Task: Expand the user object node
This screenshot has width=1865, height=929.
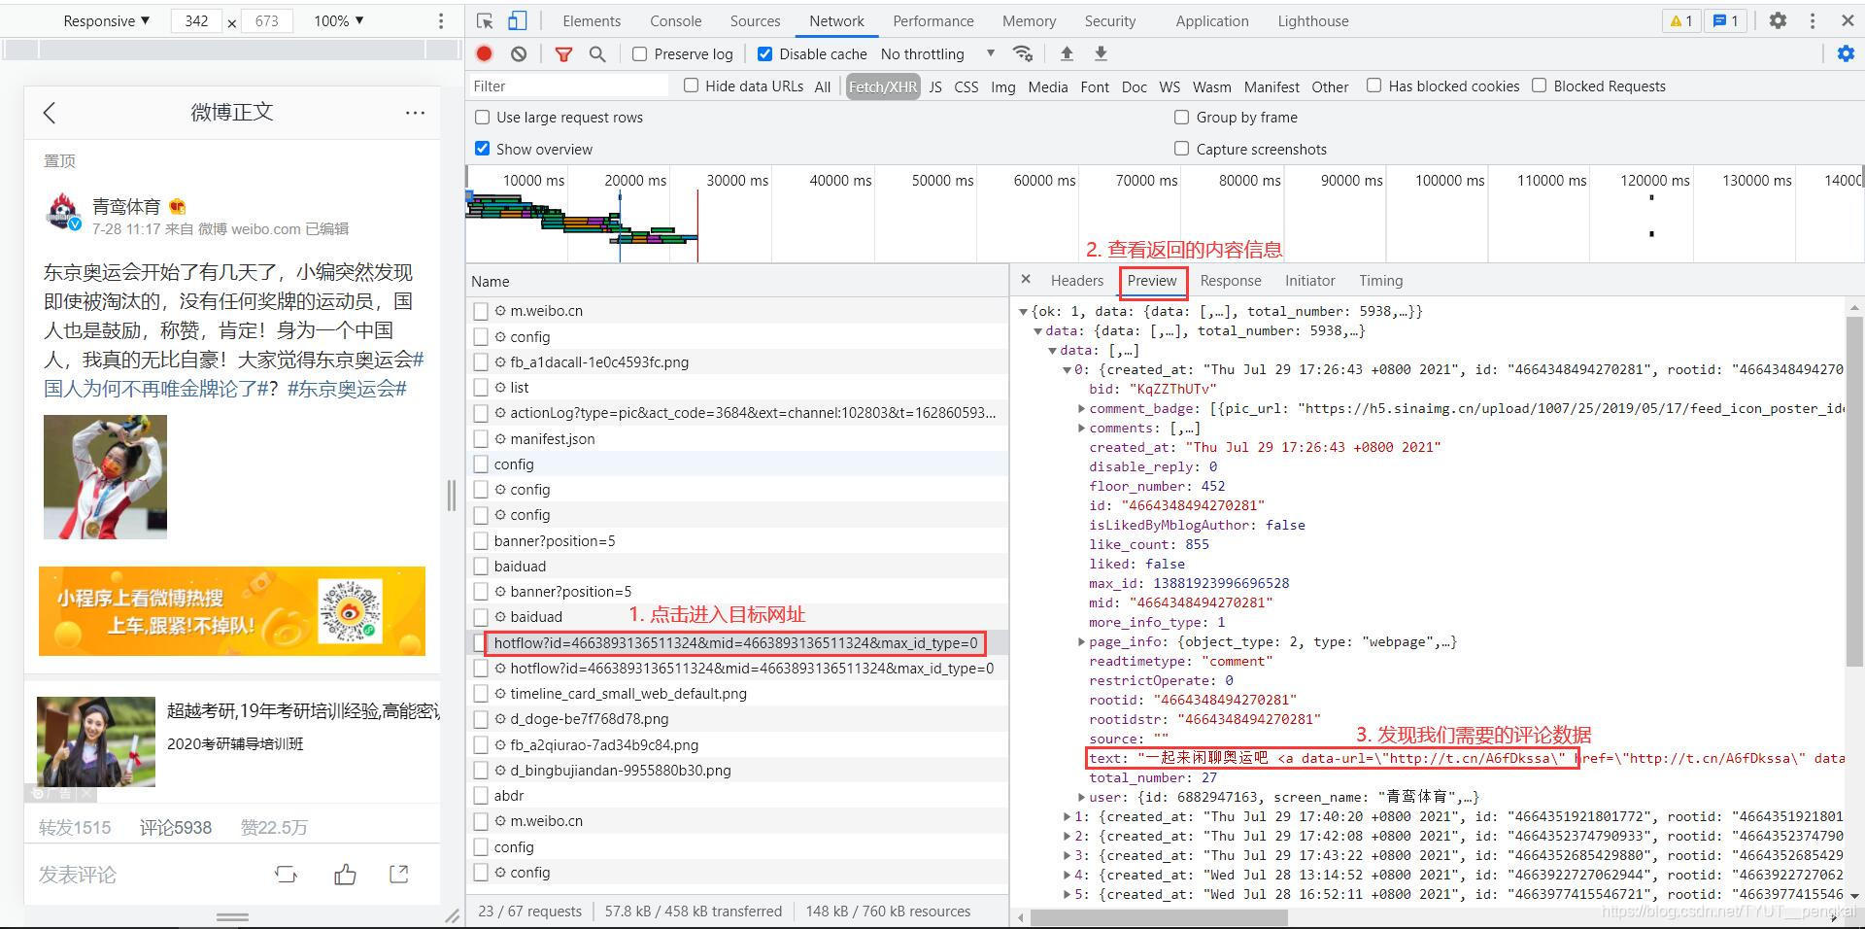Action: pos(1081,798)
